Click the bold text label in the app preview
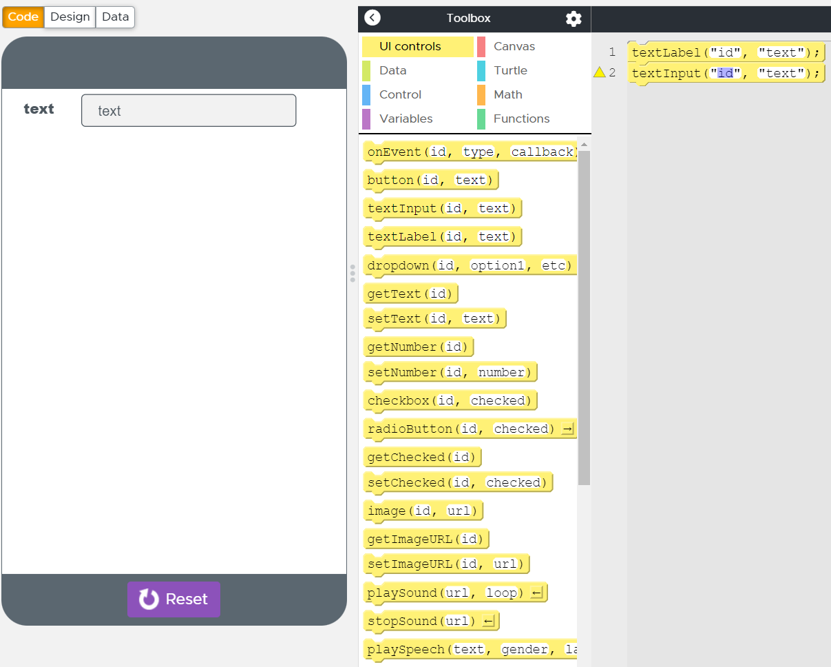This screenshot has width=831, height=667. (x=39, y=109)
